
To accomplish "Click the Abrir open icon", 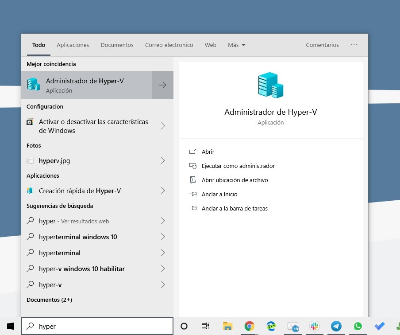I will pyautogui.click(x=192, y=152).
